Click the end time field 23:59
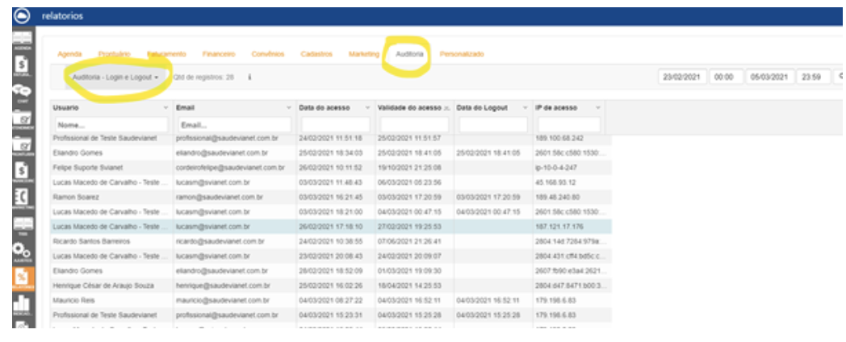The image size is (846, 342). (813, 77)
